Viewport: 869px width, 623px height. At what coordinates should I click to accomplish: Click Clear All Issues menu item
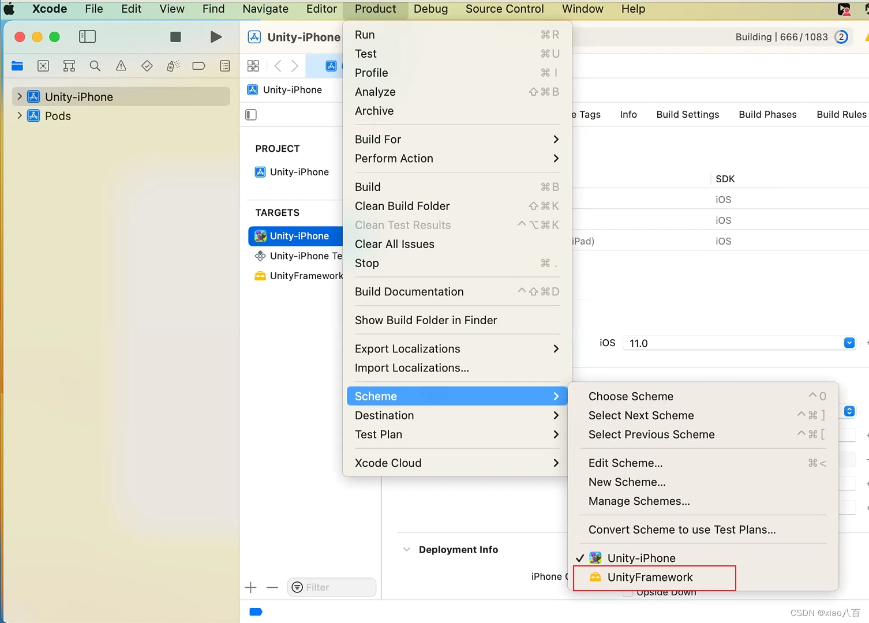pos(457,244)
